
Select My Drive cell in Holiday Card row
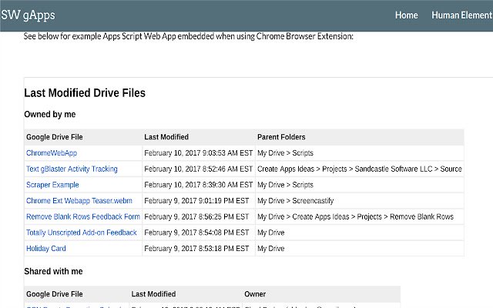tap(270, 249)
